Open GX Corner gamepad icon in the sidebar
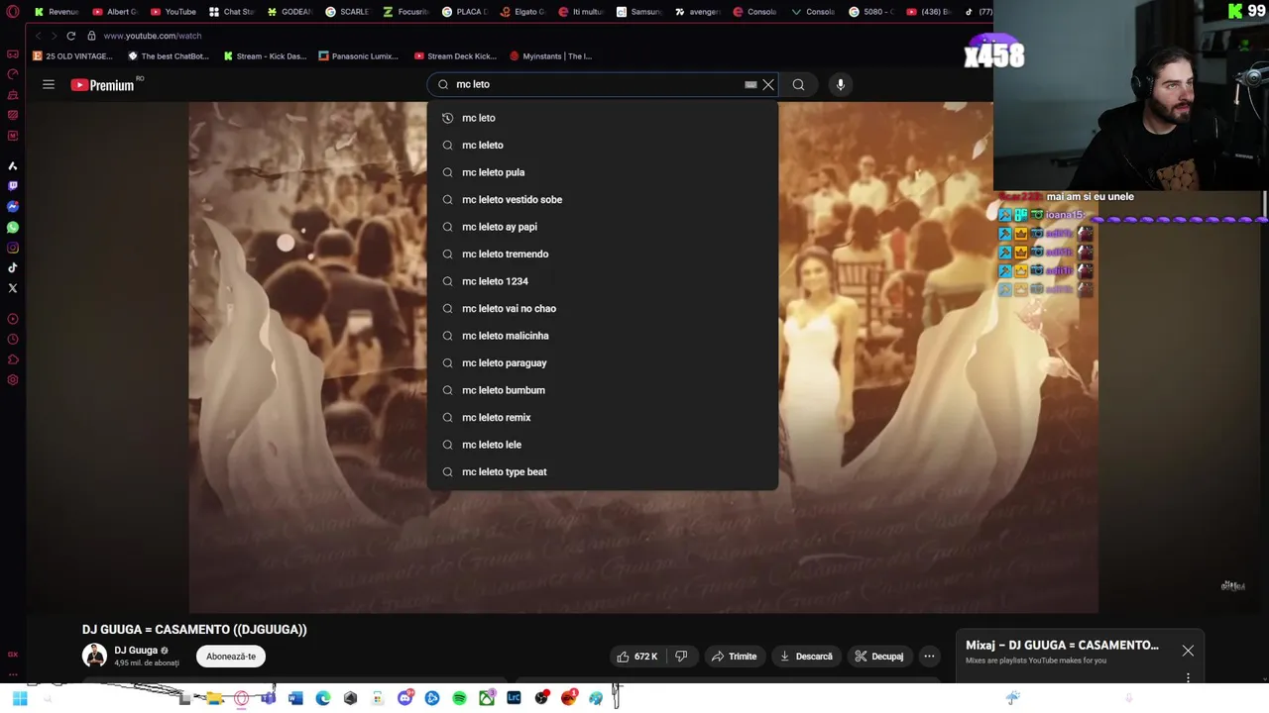This screenshot has height=713, width=1269. point(13,54)
